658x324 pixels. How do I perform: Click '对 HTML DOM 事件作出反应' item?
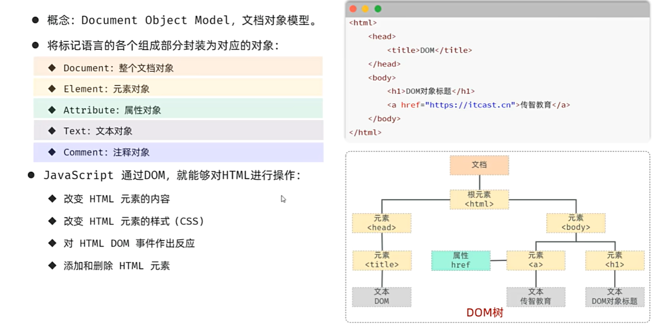[122, 243]
